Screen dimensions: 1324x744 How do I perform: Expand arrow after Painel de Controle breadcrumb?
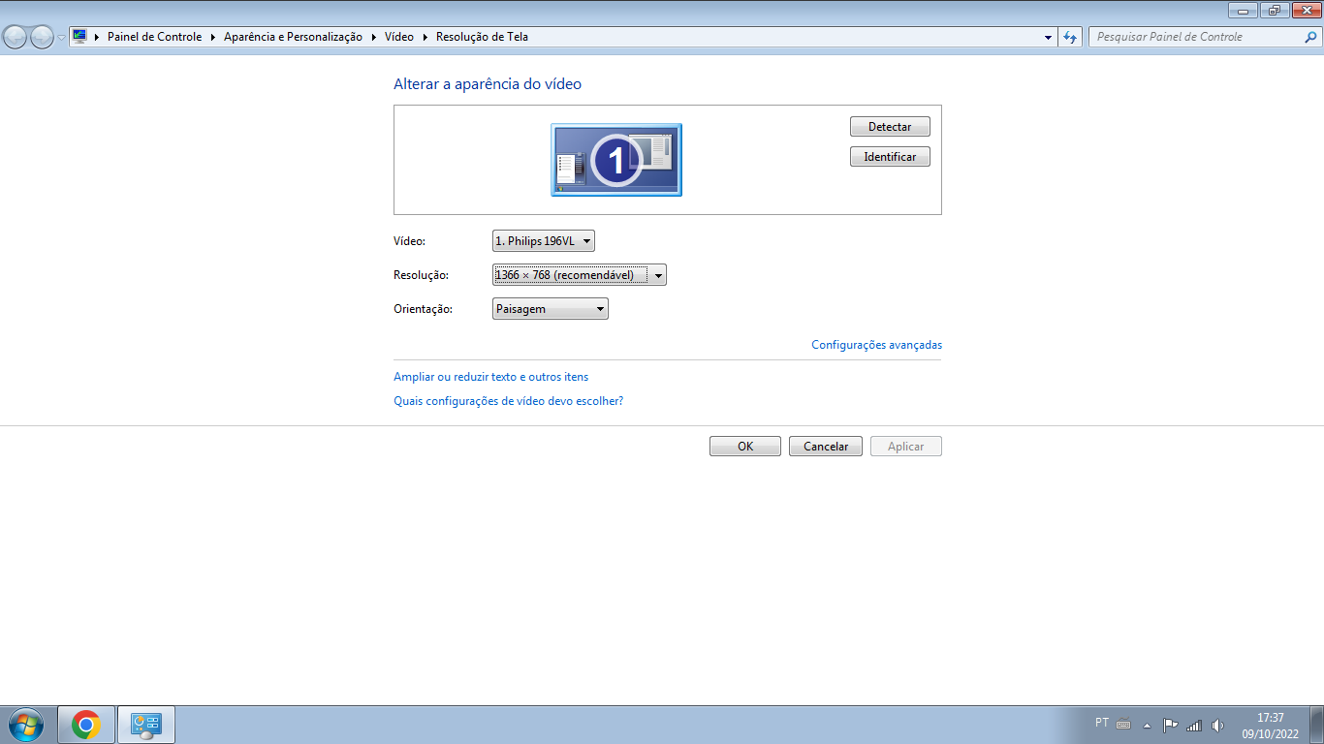(213, 37)
